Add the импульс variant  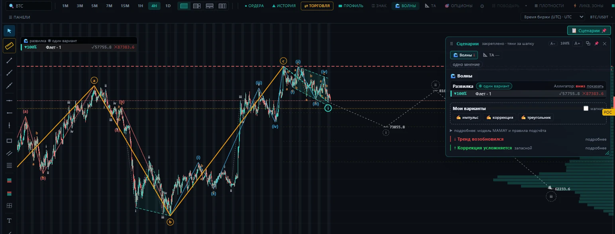point(467,117)
